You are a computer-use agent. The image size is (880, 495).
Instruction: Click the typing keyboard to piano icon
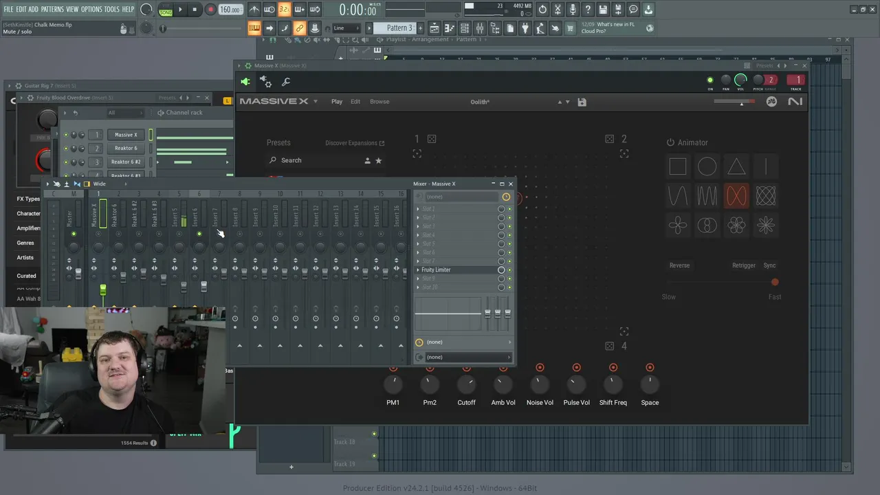[x=254, y=28]
